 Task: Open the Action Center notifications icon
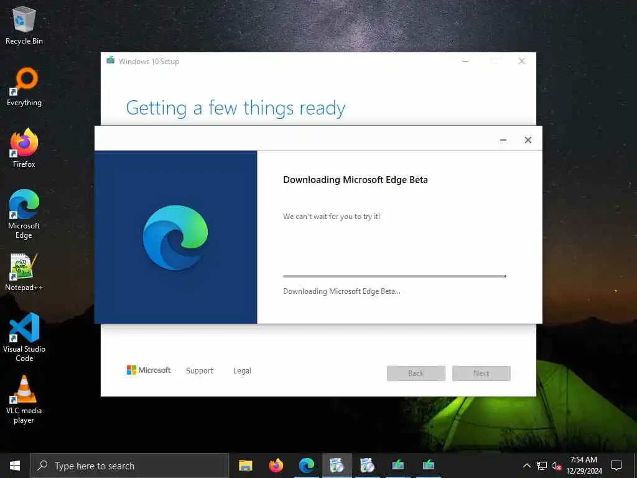(x=616, y=466)
